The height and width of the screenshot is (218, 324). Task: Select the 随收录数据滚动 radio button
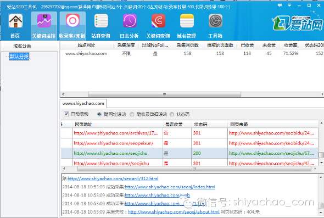[x=132, y=114]
